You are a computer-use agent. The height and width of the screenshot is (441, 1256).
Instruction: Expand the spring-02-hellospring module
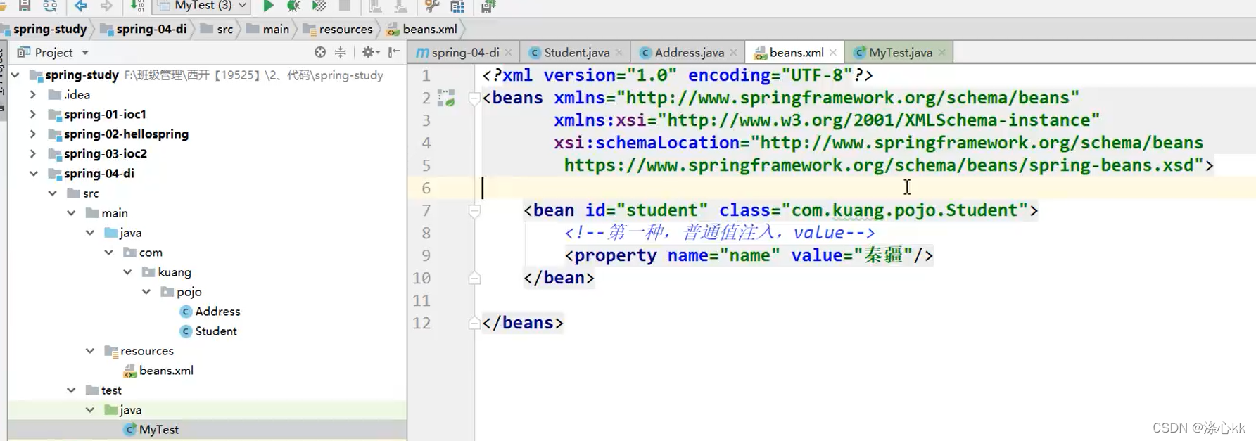(x=33, y=134)
